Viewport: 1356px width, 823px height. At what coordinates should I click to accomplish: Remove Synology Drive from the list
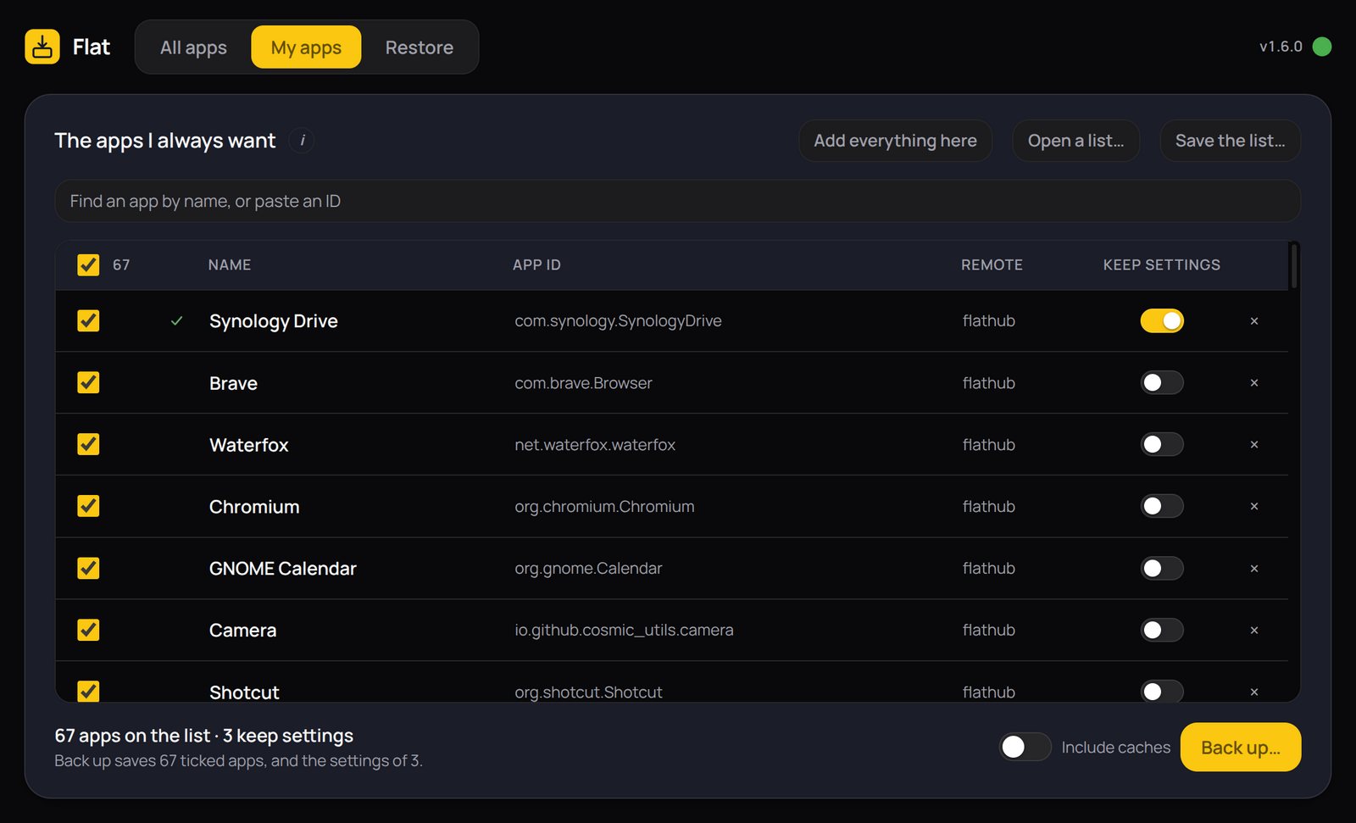[1254, 321]
